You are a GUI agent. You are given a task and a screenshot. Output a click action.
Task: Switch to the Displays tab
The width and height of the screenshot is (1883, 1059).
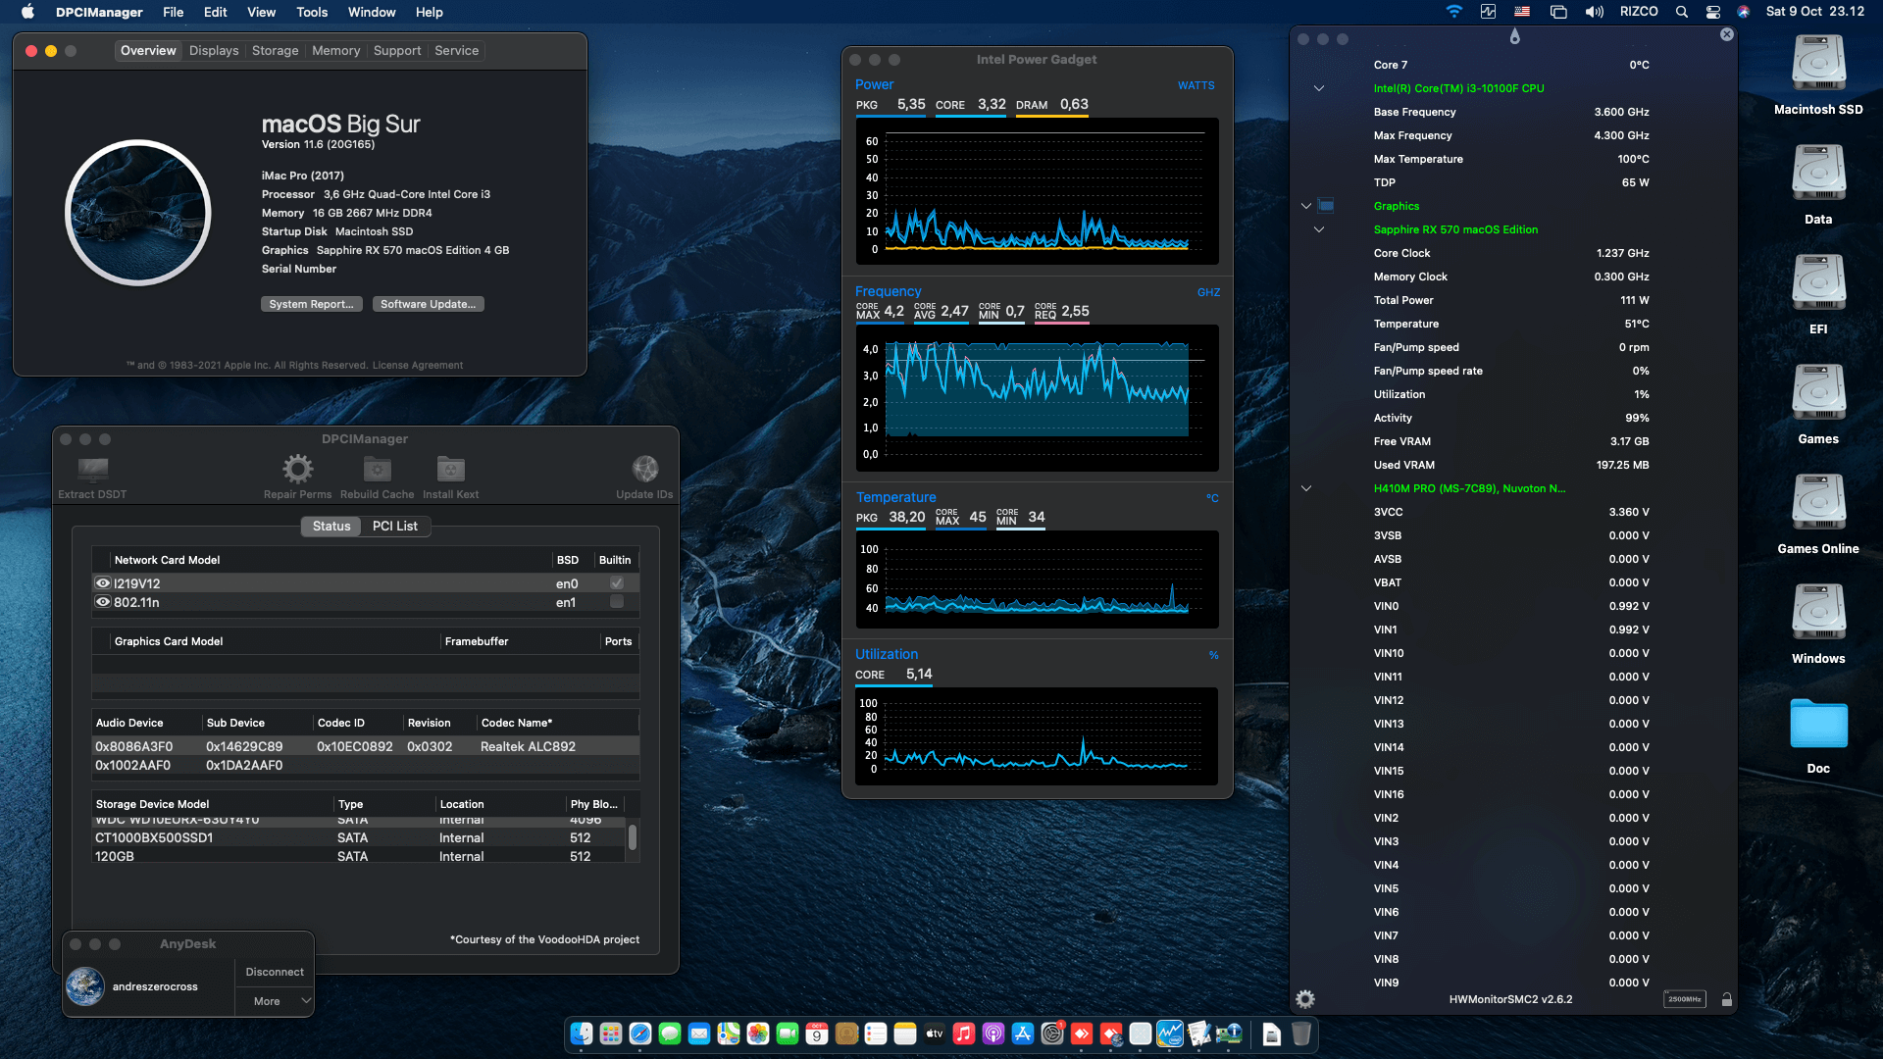tap(214, 51)
